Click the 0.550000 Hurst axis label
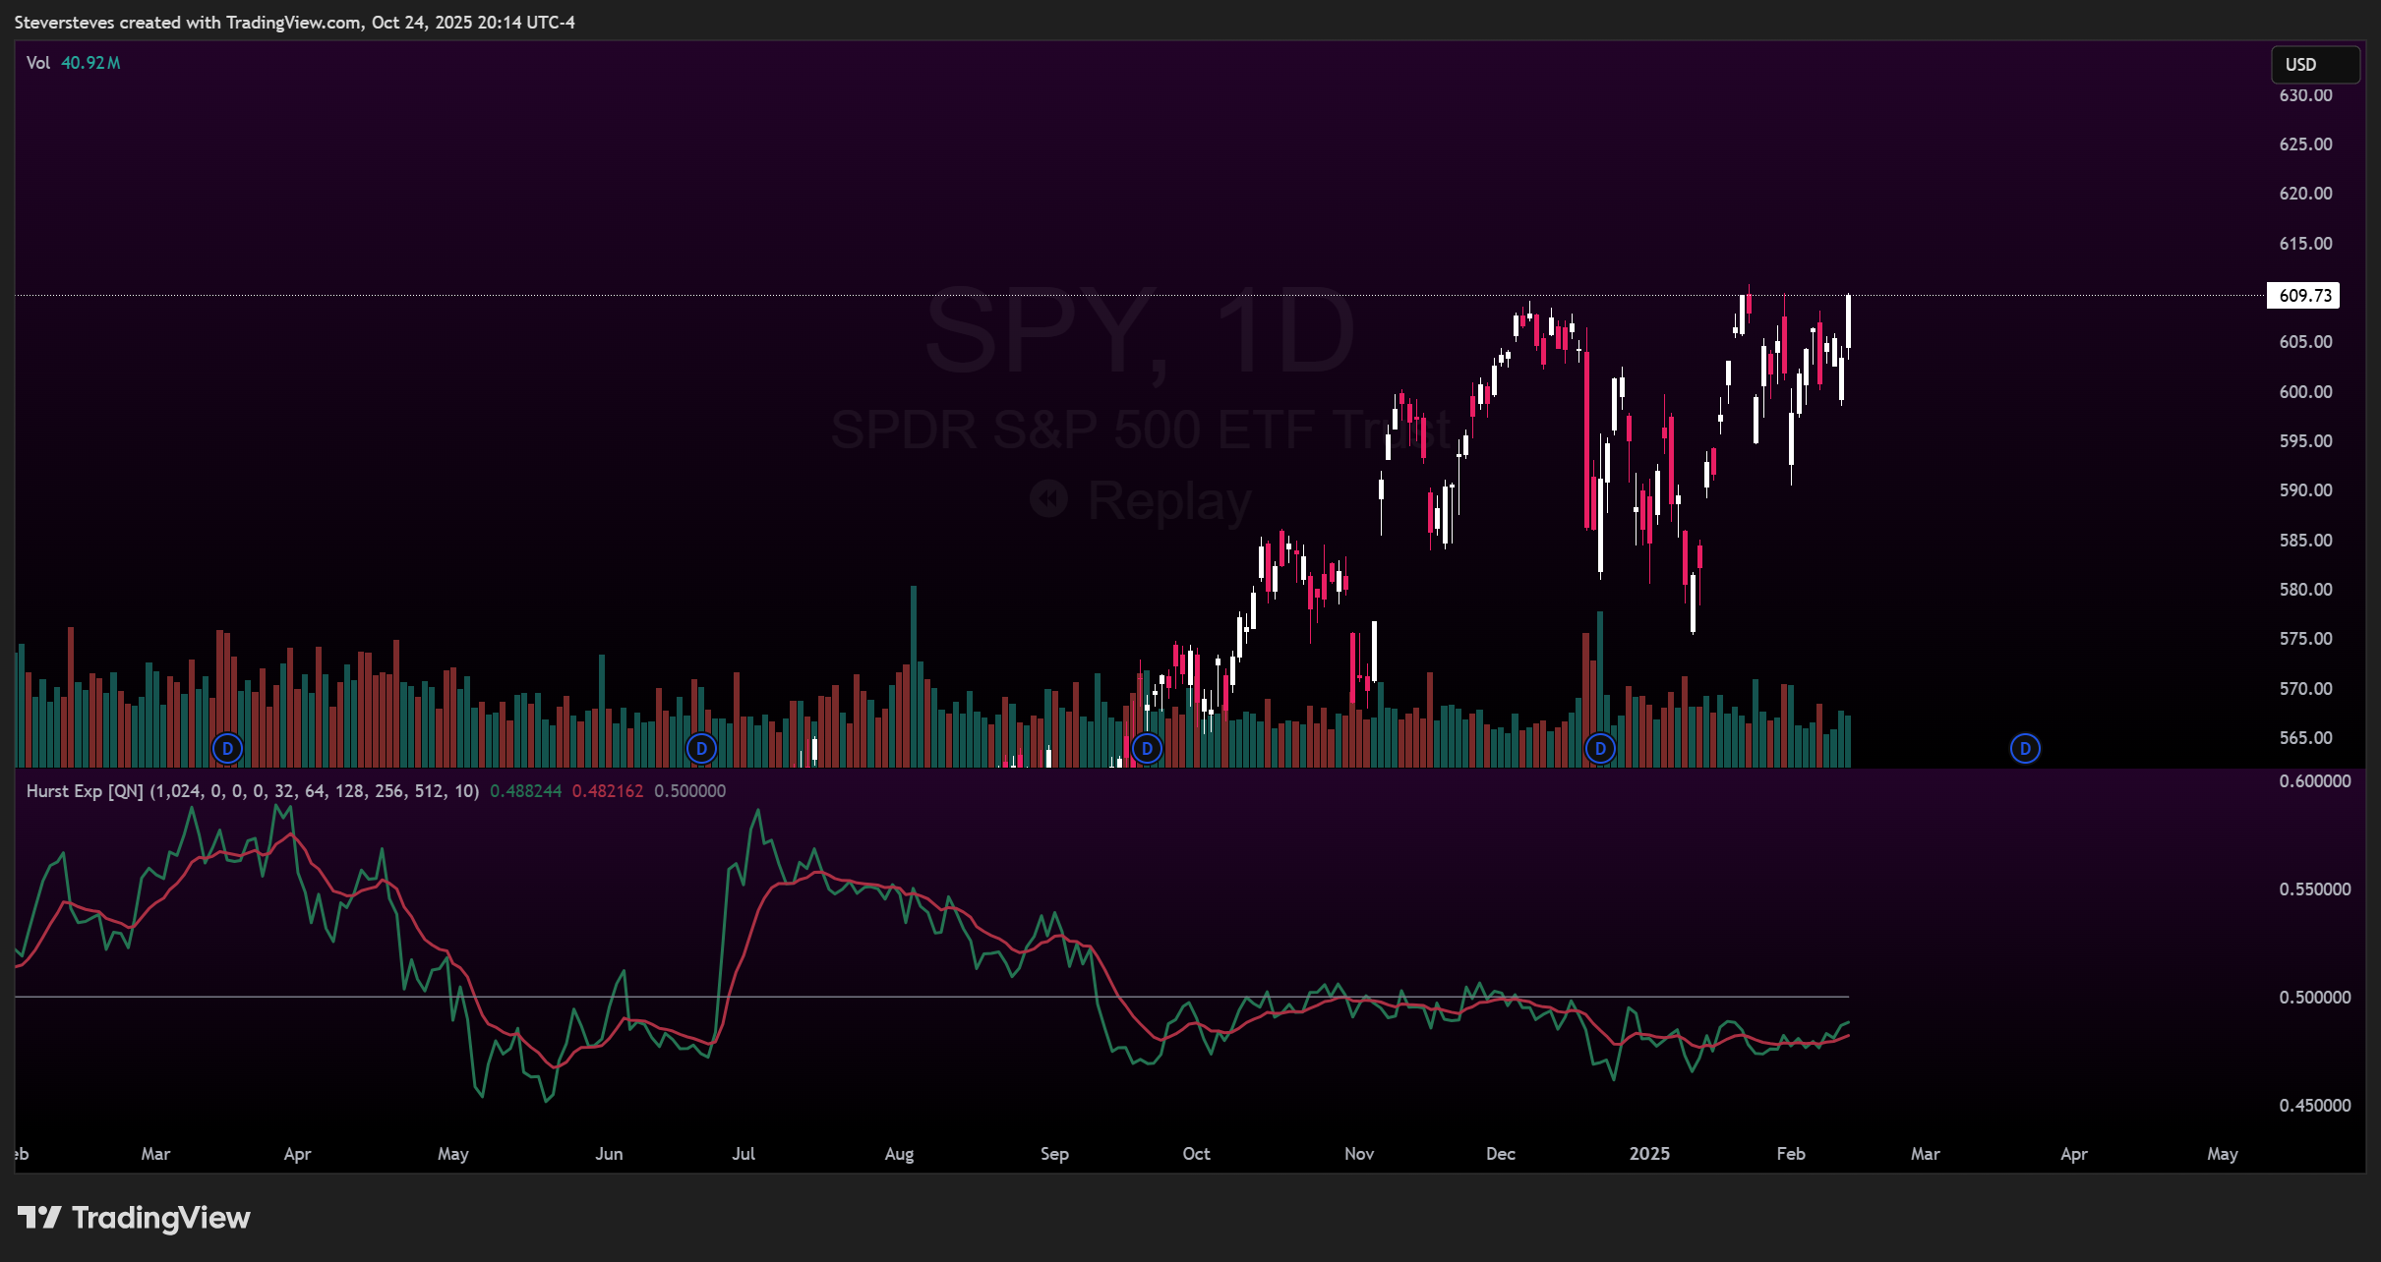 (x=2315, y=889)
